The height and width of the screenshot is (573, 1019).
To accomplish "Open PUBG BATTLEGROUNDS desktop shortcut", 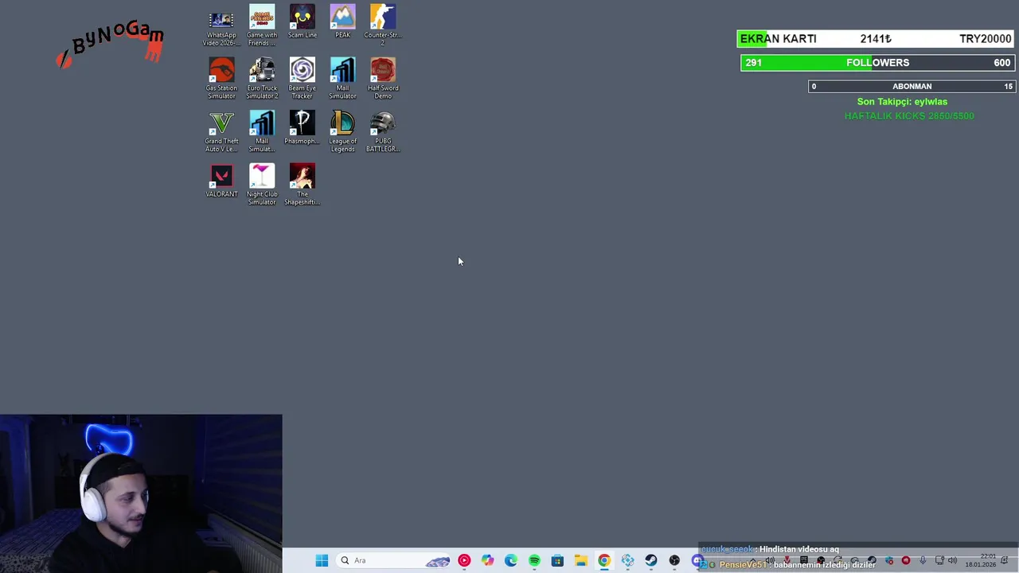I will (383, 131).
